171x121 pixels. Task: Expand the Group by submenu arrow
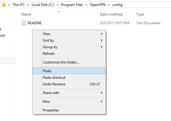[x=102, y=47]
